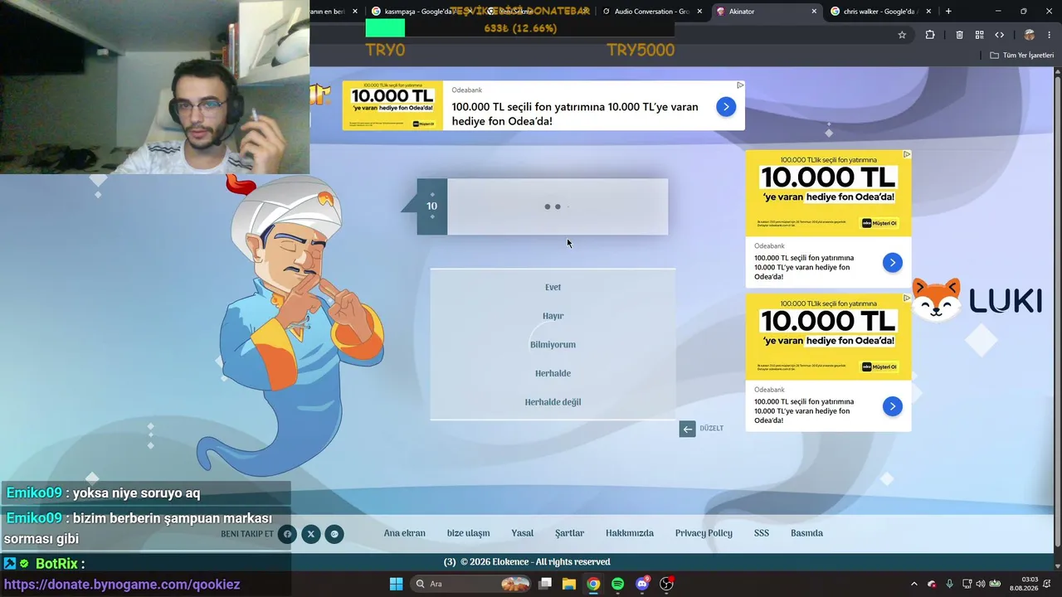This screenshot has width=1062, height=597.
Task: Switch to Google Chrome on the taskbar
Action: coord(593,584)
